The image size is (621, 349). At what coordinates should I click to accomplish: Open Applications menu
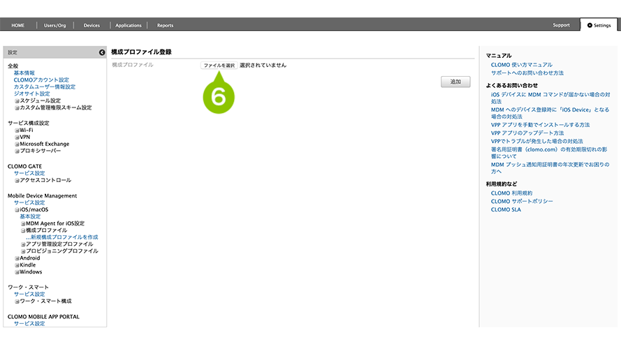click(129, 25)
